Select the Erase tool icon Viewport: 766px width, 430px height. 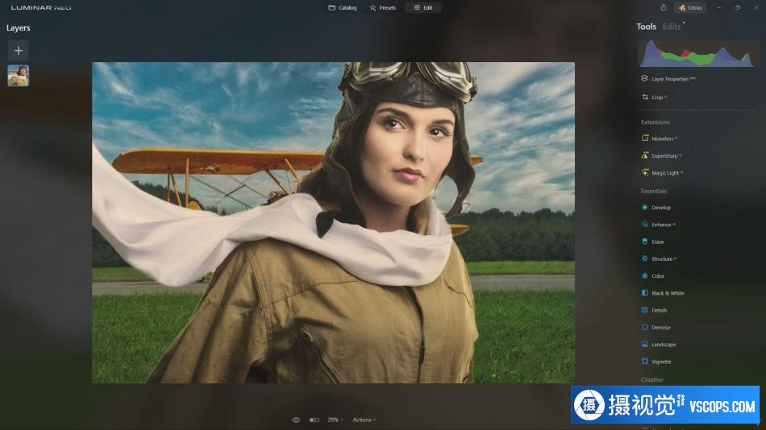click(644, 242)
